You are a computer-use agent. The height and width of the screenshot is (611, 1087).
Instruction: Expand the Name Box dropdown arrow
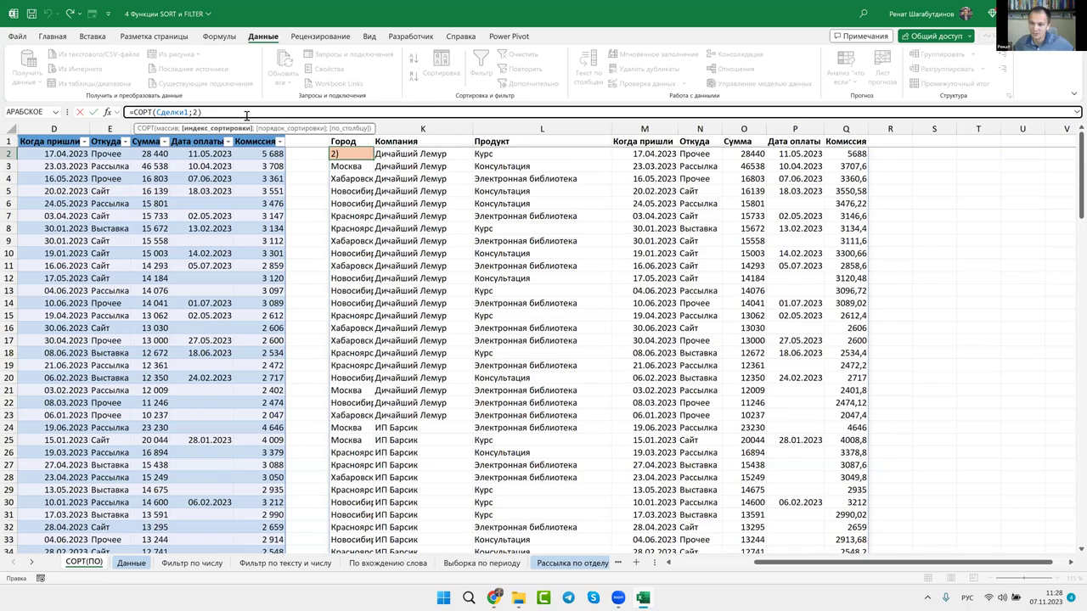tap(55, 112)
